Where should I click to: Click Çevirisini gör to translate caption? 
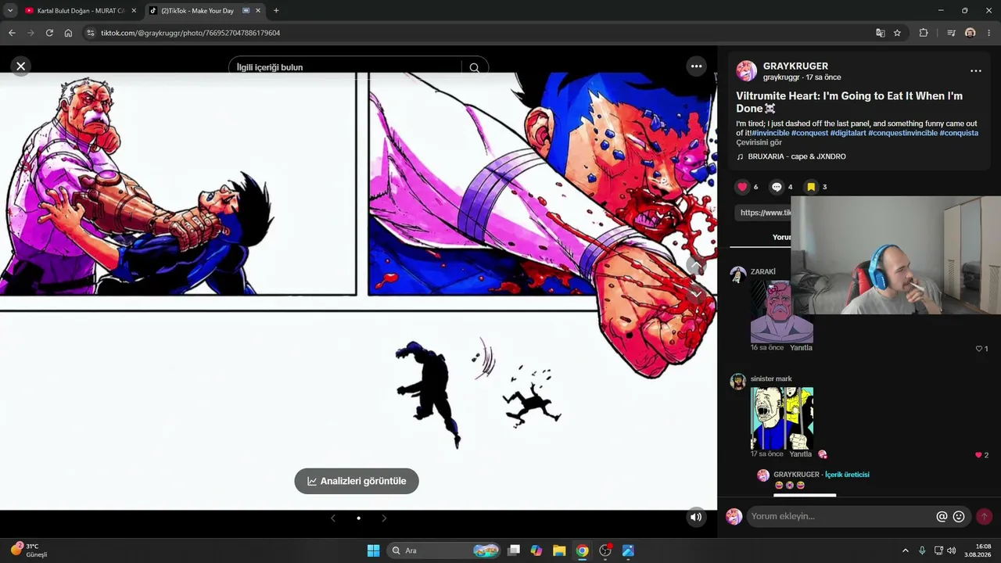click(759, 143)
